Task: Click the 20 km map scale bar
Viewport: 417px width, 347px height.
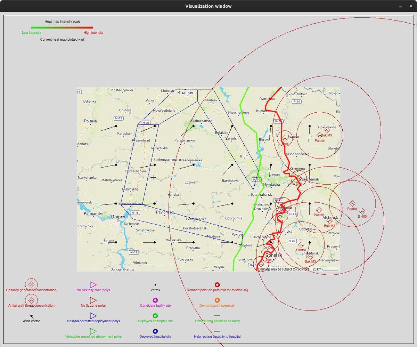Action: click(x=330, y=269)
